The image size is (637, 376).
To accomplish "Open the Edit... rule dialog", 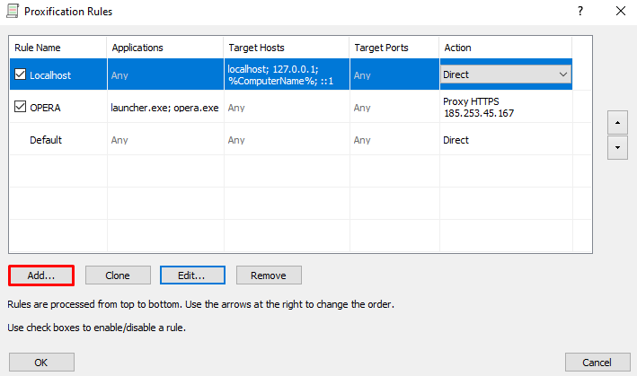I will tap(192, 275).
